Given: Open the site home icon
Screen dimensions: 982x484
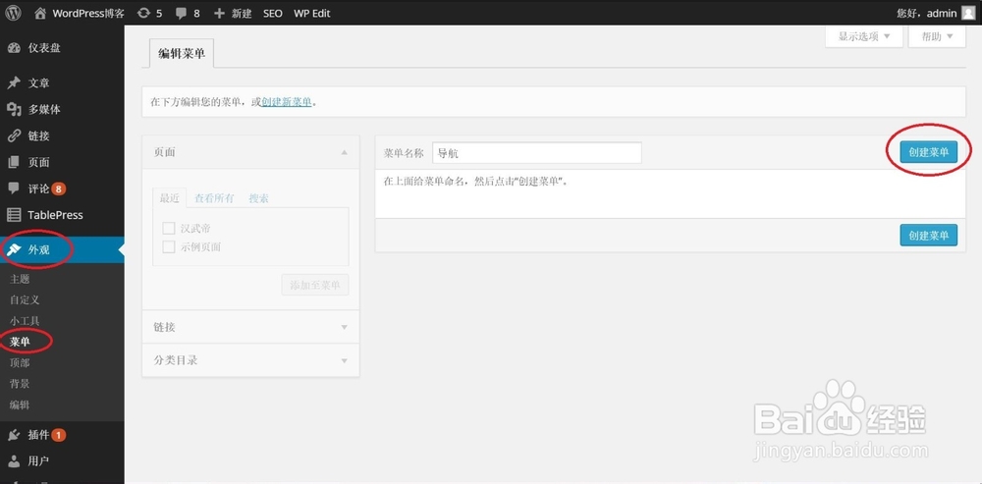Looking at the screenshot, I should 40,13.
